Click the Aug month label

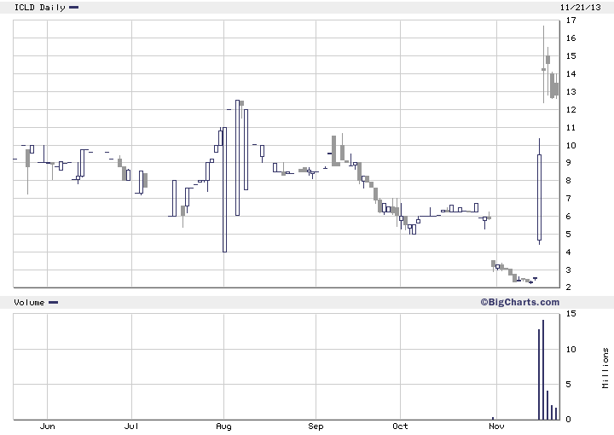pos(223,426)
